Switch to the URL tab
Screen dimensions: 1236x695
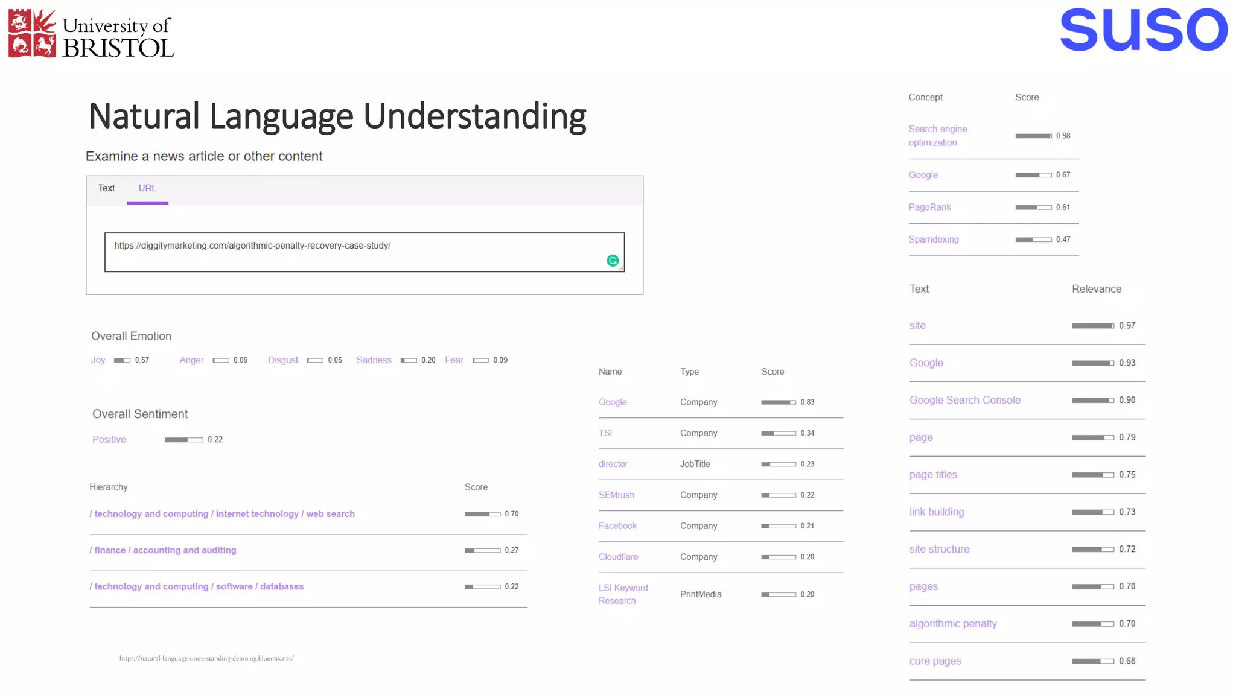pyautogui.click(x=147, y=188)
